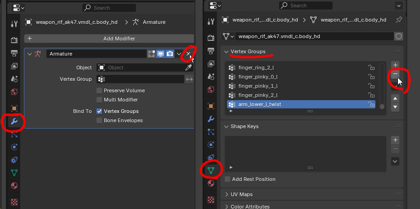This screenshot has height=209, width=420.
Task: Click Armature breadcrumb in left panel header
Action: coord(154,22)
